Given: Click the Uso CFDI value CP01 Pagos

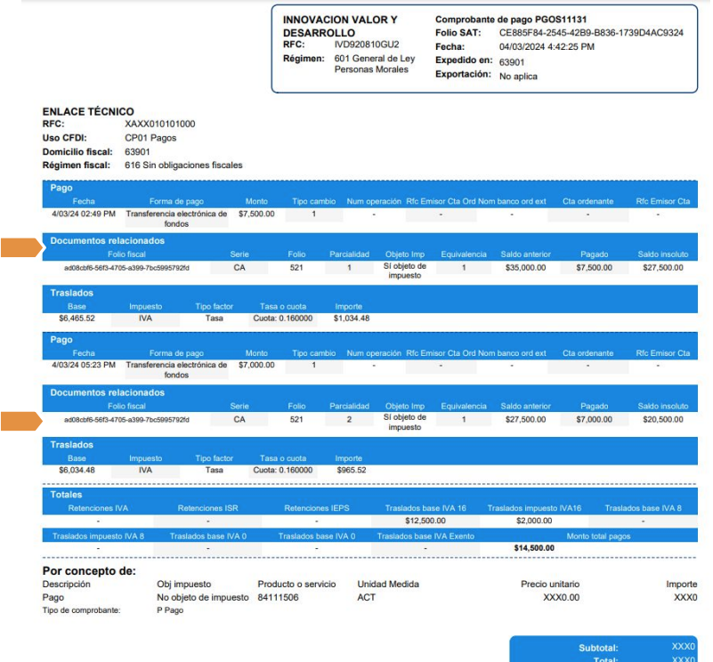Looking at the screenshot, I should [150, 138].
